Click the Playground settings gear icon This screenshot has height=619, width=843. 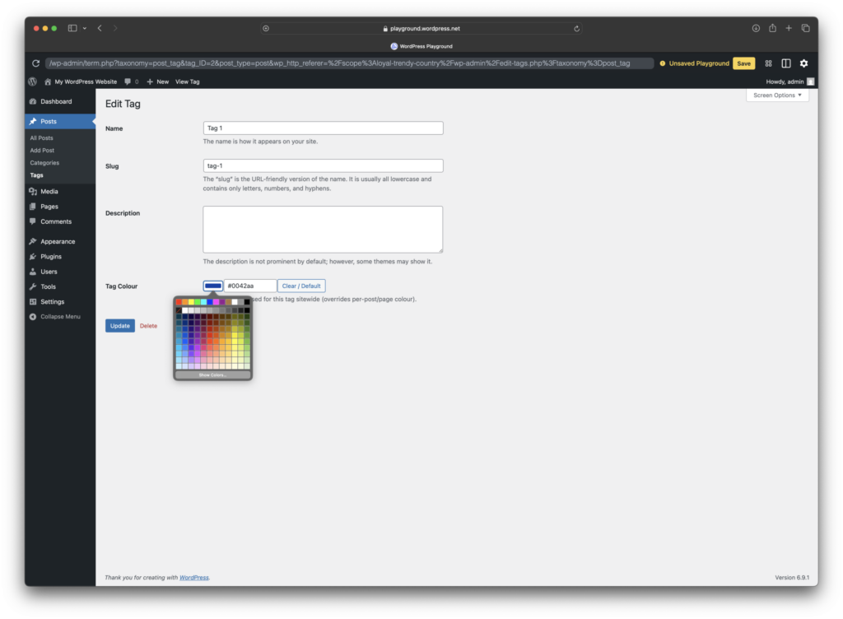pos(803,63)
